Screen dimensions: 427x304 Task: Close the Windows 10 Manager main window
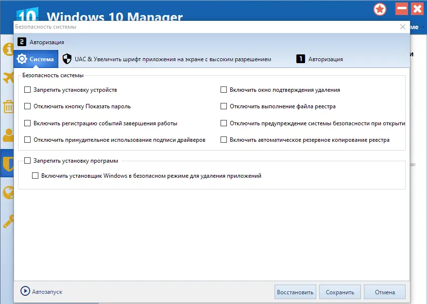[x=417, y=9]
